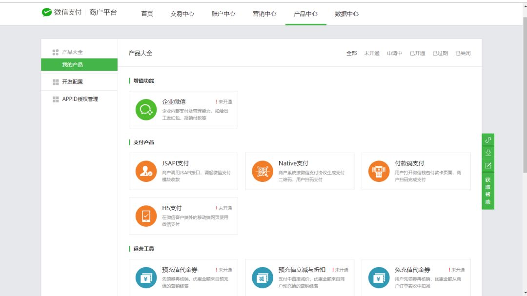Viewport: 527px width, 296px height.
Task: Click the download icon in right floating bar
Action: click(488, 153)
